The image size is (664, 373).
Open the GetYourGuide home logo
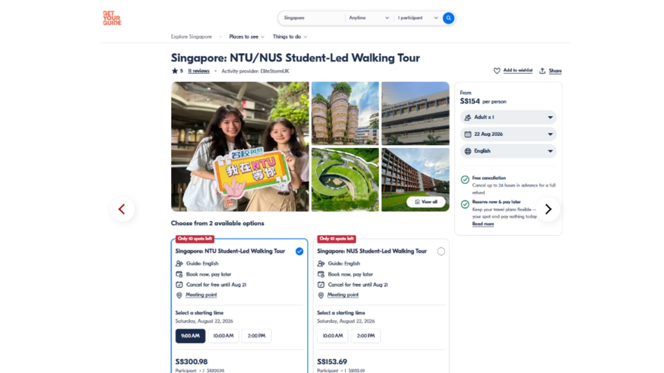pos(112,18)
